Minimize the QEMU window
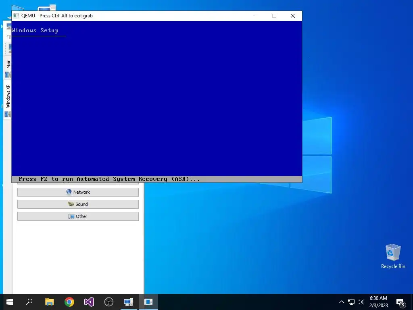Image resolution: width=413 pixels, height=310 pixels. point(256,16)
